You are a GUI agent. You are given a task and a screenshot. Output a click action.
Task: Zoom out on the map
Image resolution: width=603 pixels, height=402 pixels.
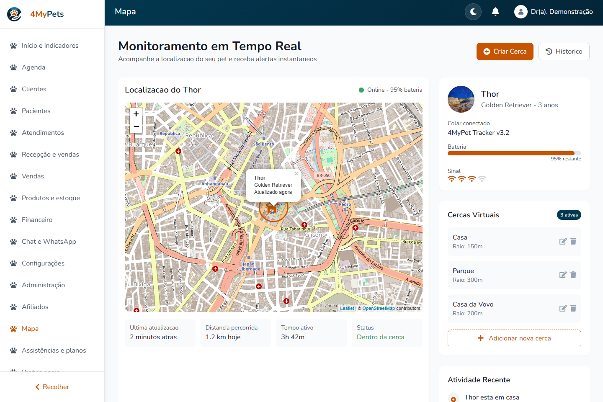tap(136, 126)
